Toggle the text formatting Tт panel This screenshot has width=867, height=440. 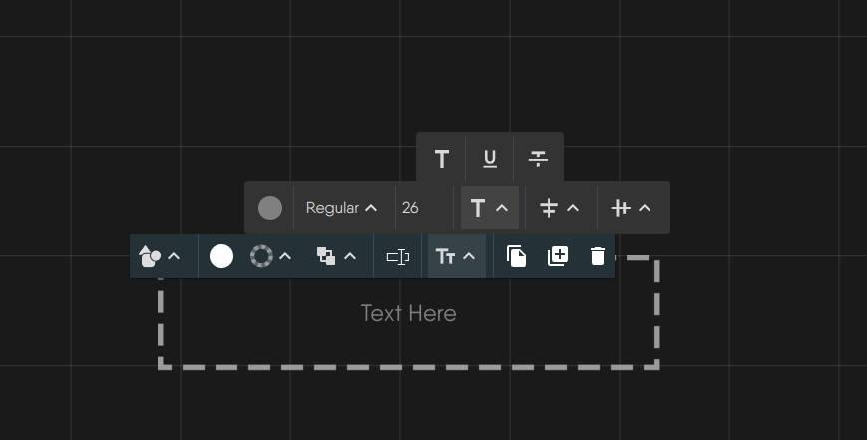[456, 257]
